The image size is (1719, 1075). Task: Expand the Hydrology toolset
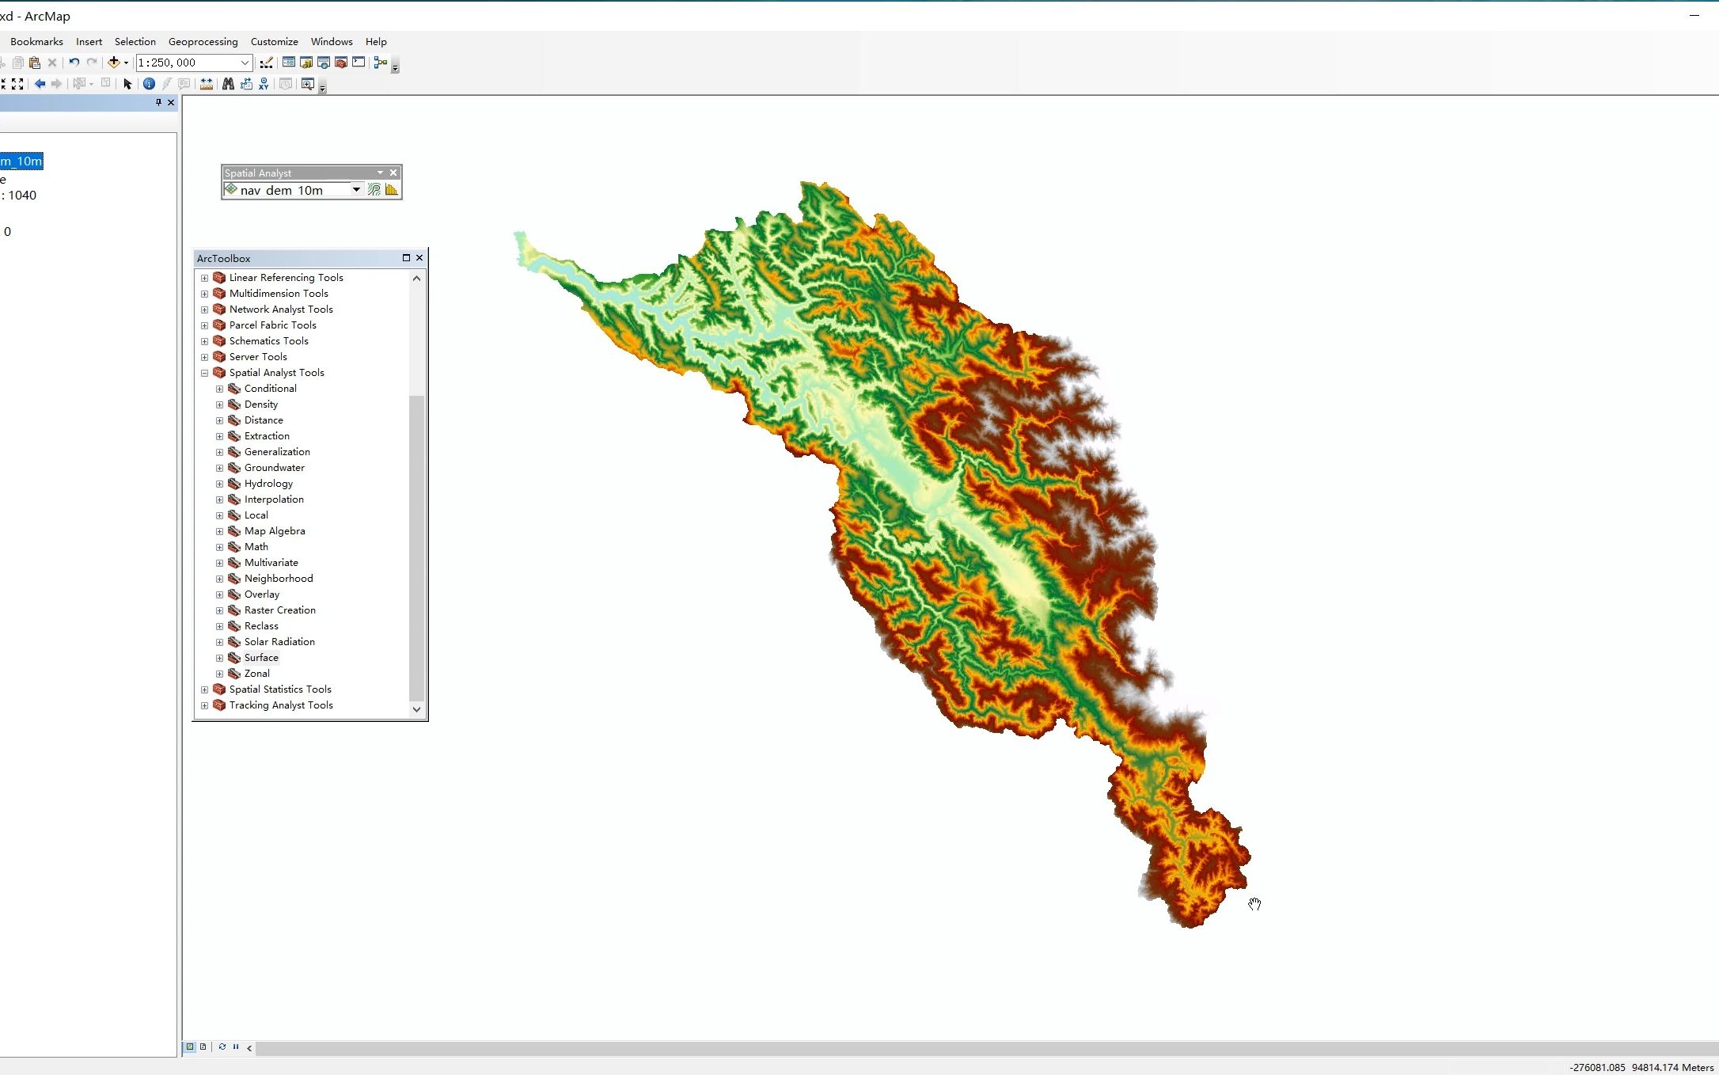[x=220, y=484]
